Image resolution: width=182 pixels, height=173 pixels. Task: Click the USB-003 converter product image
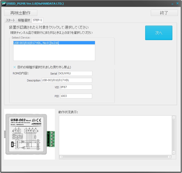(29, 134)
